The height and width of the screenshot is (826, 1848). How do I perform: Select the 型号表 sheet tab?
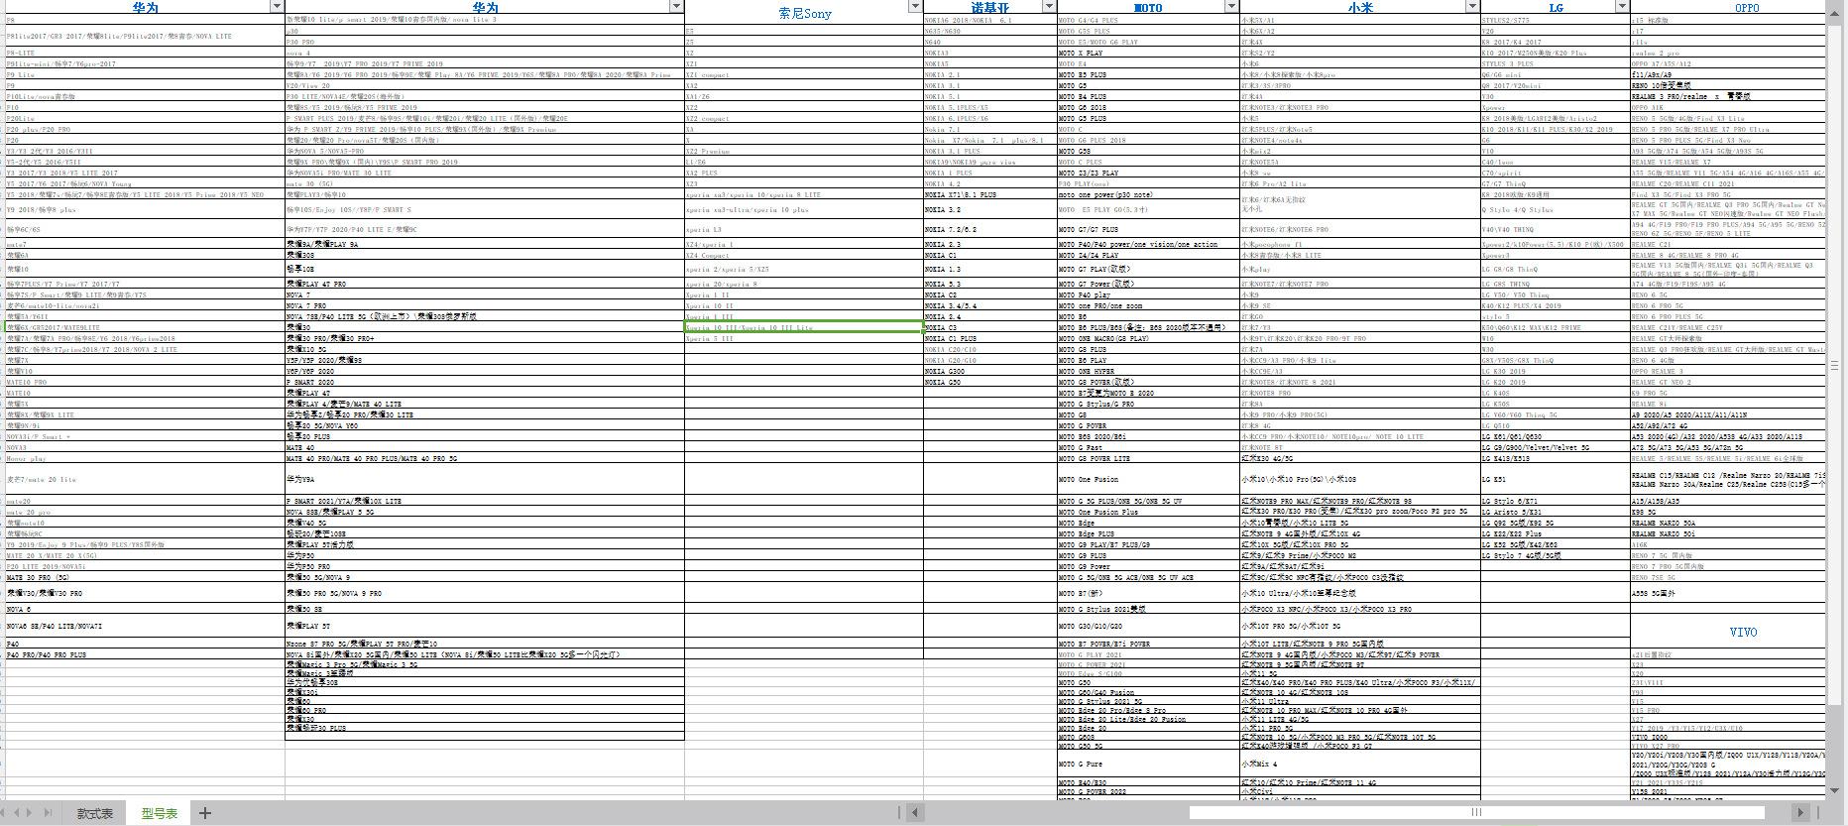pos(159,813)
